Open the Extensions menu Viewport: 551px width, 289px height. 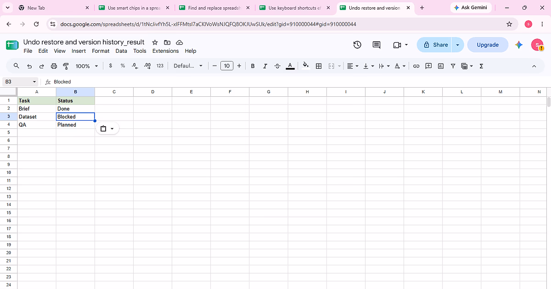pos(165,51)
